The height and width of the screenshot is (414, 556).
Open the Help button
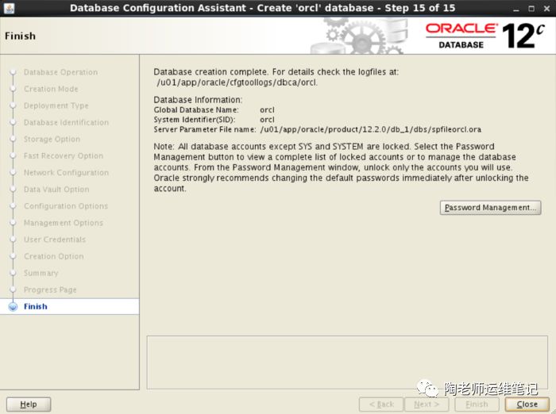(x=29, y=404)
